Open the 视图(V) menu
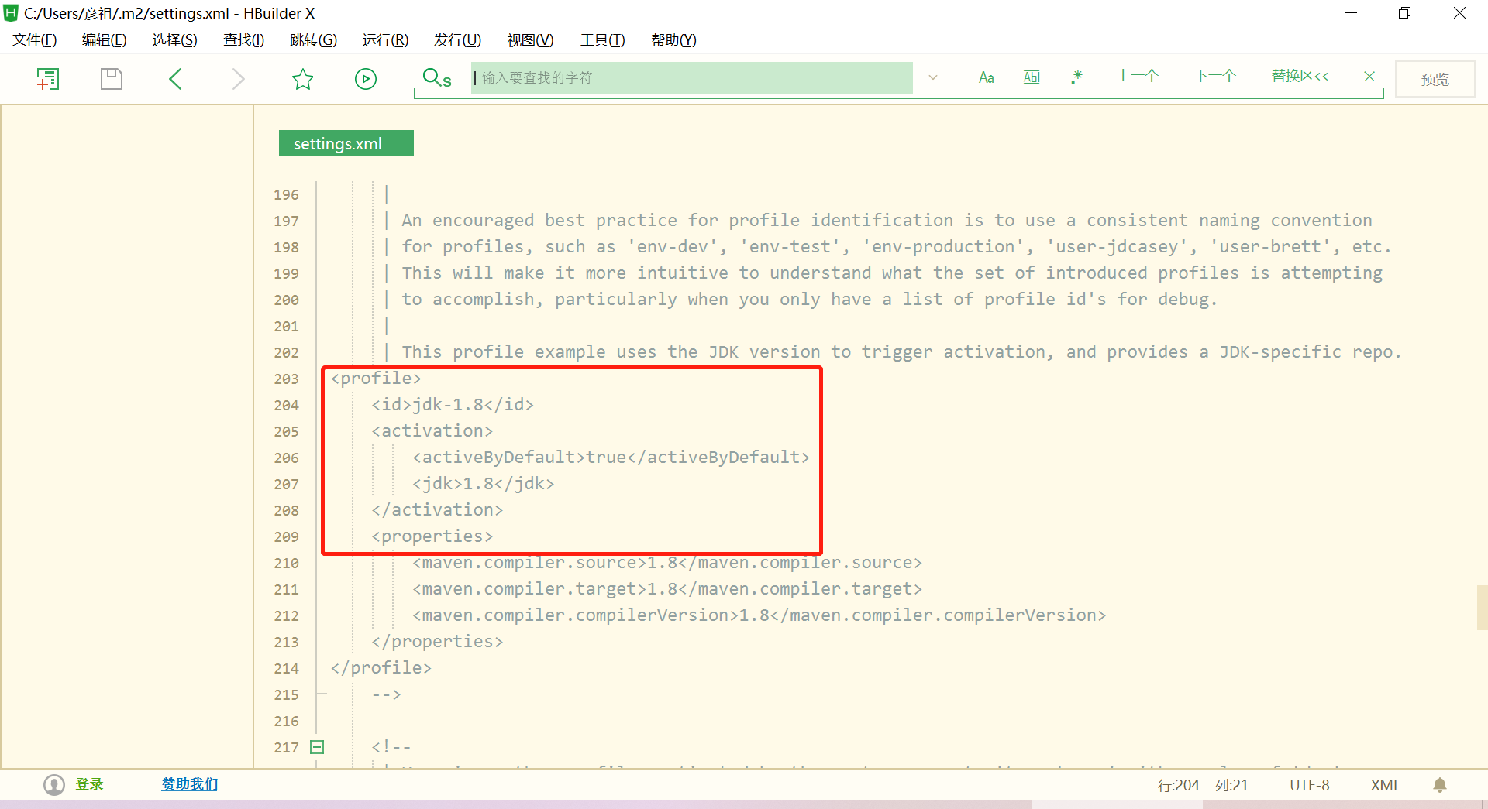Viewport: 1488px width, 809px height. [531, 40]
